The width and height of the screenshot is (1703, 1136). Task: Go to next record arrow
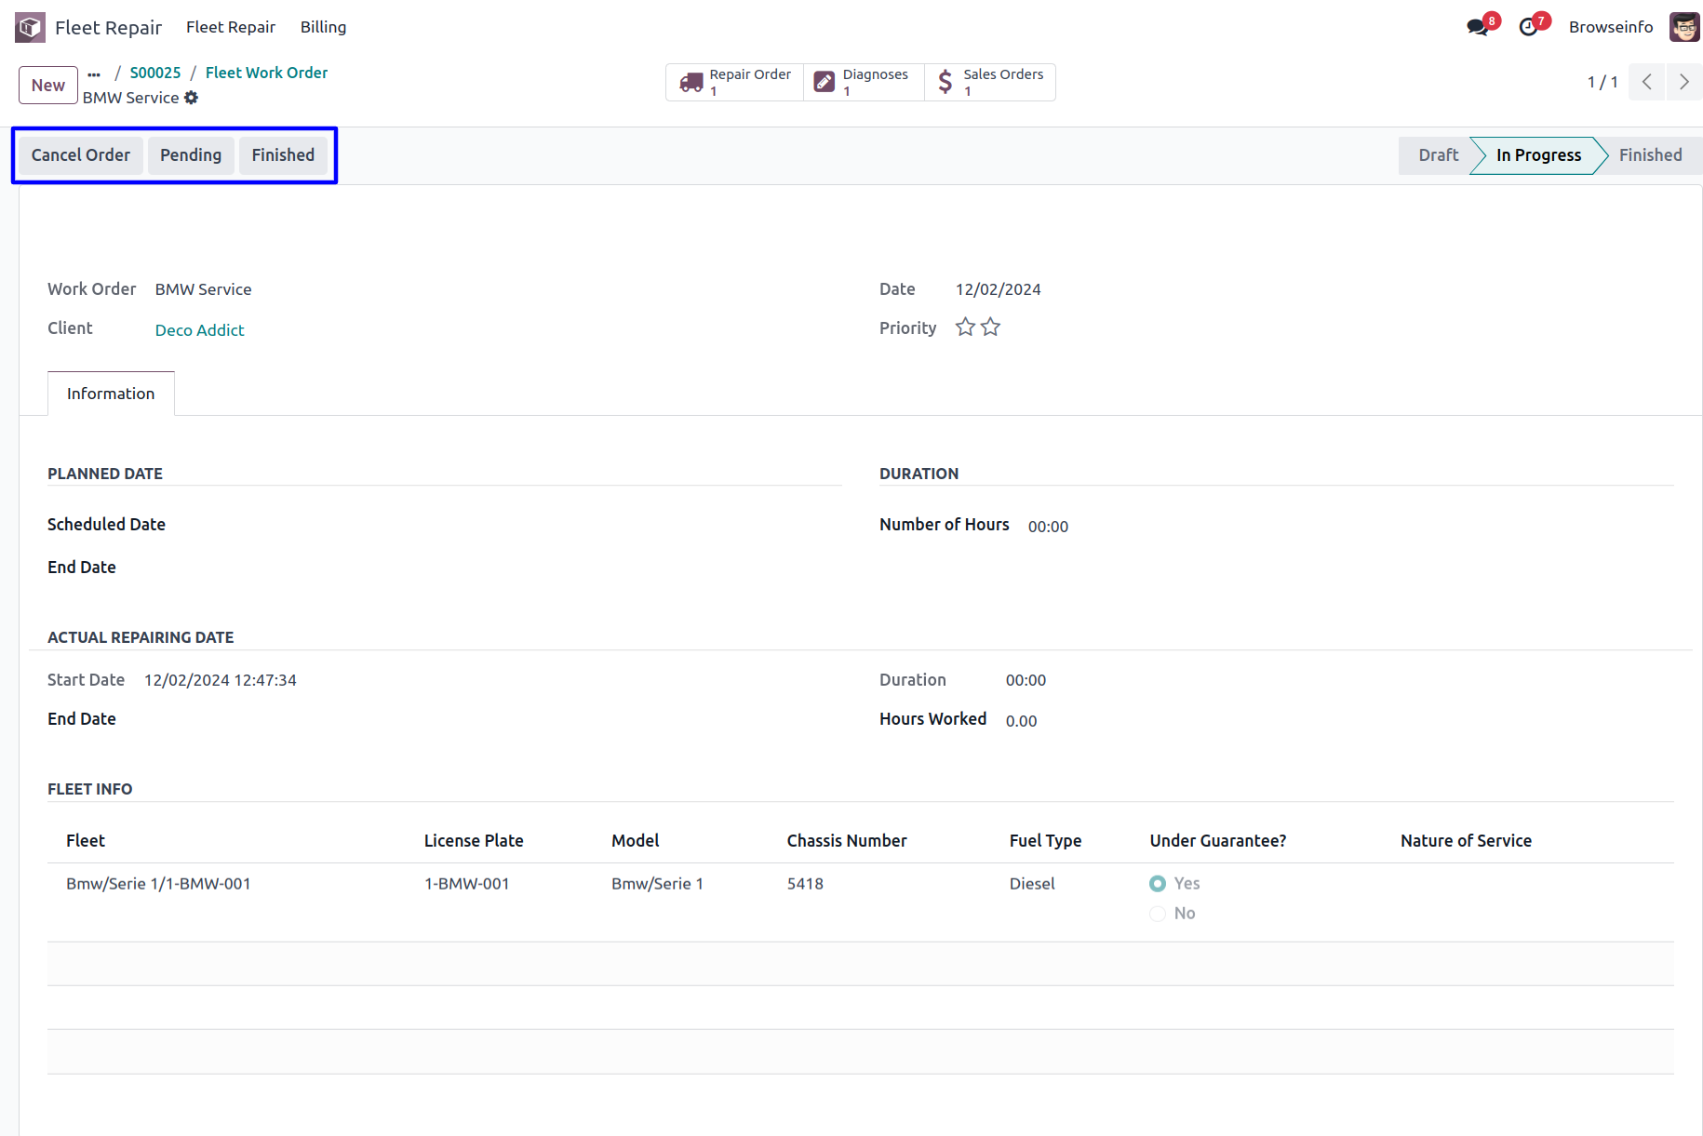point(1683,82)
